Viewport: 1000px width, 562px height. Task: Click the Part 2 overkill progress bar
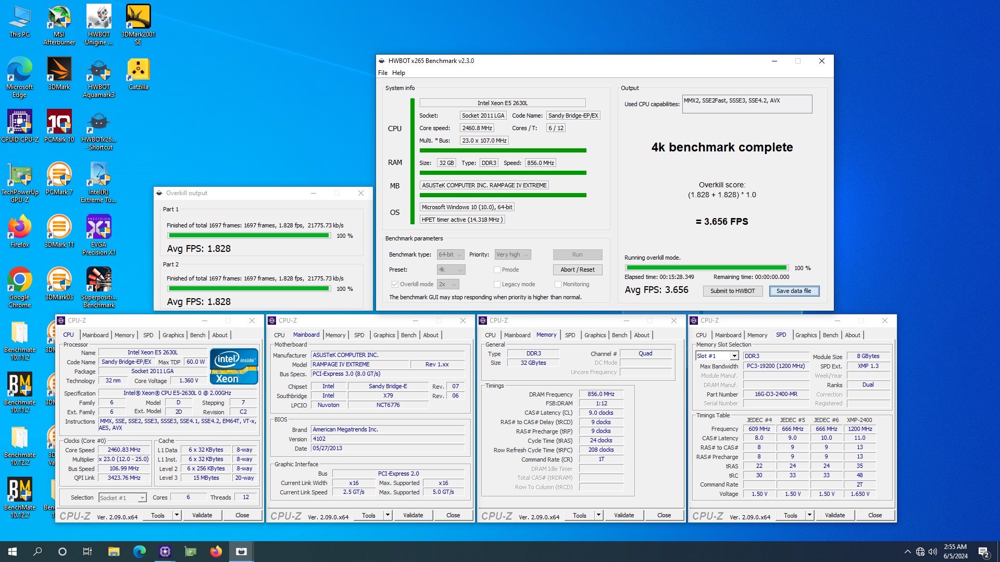[249, 289]
